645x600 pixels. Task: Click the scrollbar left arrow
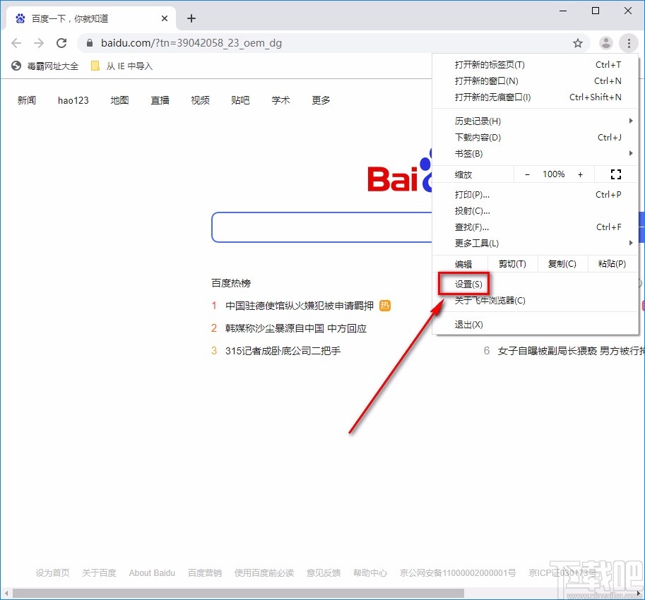point(6,594)
